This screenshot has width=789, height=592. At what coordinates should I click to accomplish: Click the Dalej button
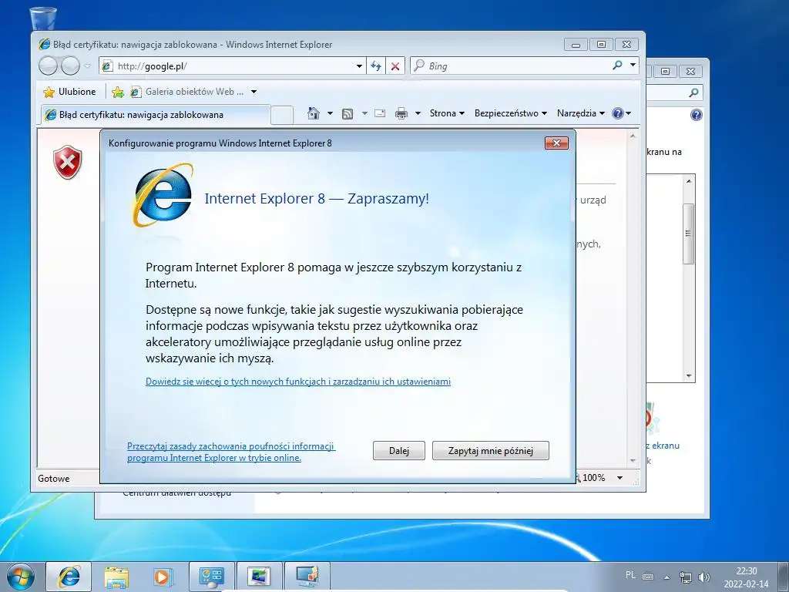399,450
